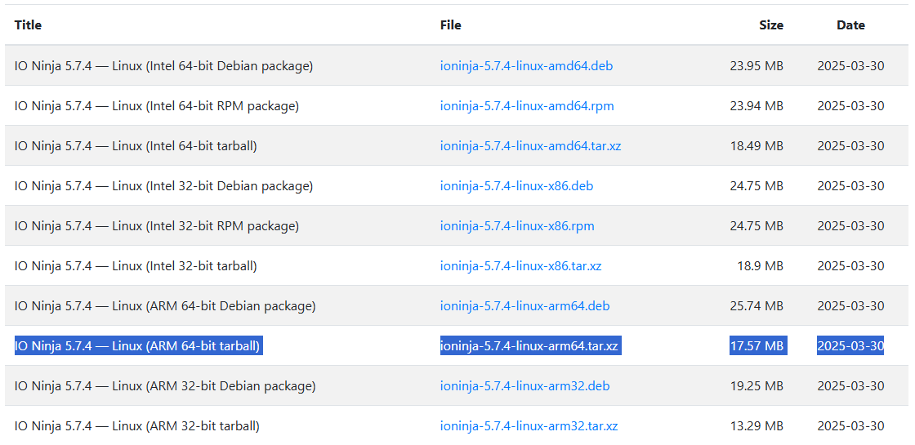
Task: Select title Intel 64-bit Debian package
Action: pos(163,66)
